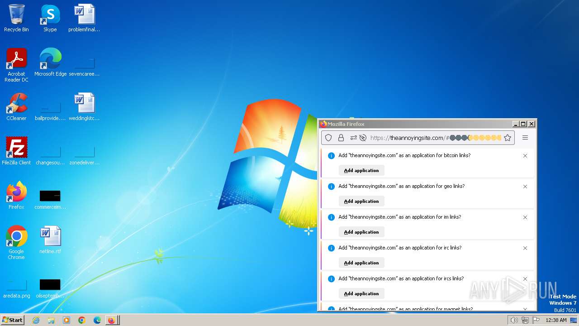Screen dimensions: 579x326
Task: Open the netline.rtf document
Action: click(x=50, y=240)
